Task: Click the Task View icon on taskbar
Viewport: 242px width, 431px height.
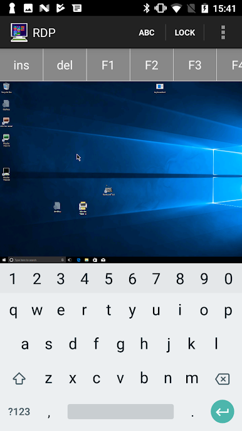Action: (70, 259)
